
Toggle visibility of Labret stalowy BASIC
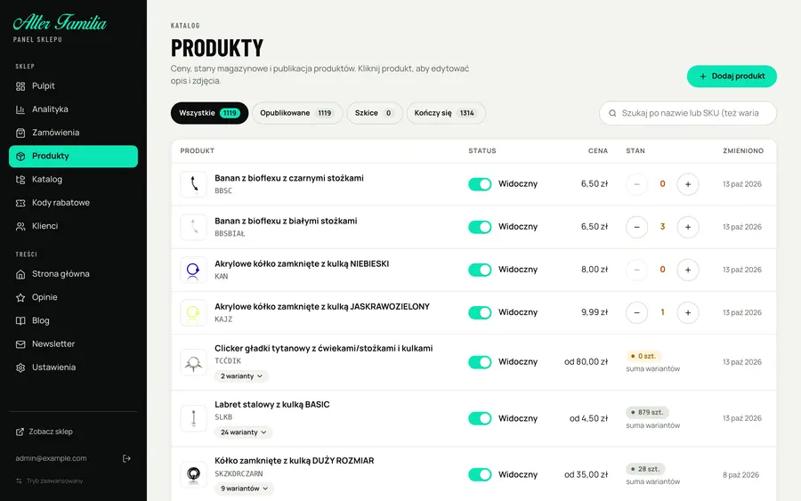click(480, 418)
